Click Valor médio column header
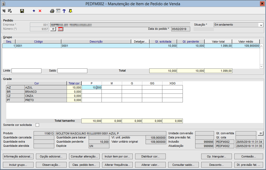Screen dimensions: 266x170 click(x=246, y=42)
